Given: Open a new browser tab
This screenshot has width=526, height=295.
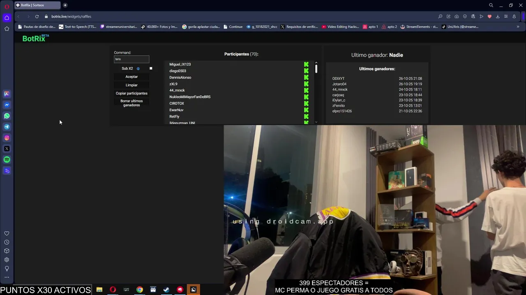Looking at the screenshot, I should tap(65, 5).
